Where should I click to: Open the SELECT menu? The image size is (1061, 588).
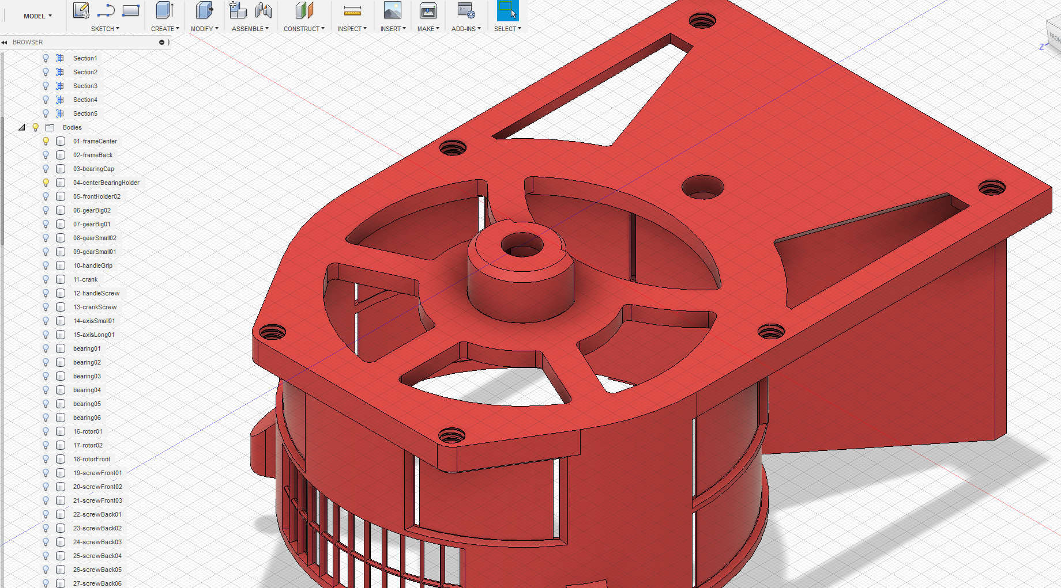pyautogui.click(x=507, y=29)
